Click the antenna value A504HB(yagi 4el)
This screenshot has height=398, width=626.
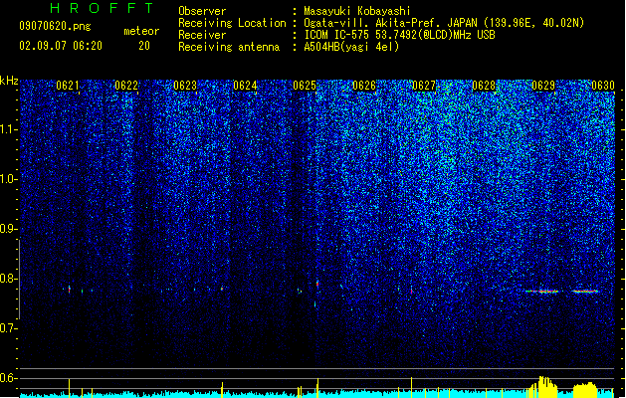click(351, 47)
